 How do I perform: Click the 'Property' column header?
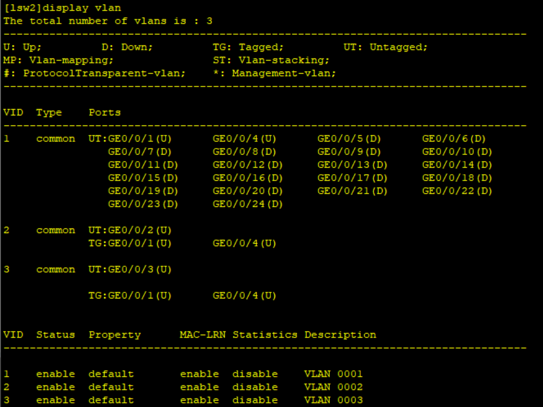[114, 335]
